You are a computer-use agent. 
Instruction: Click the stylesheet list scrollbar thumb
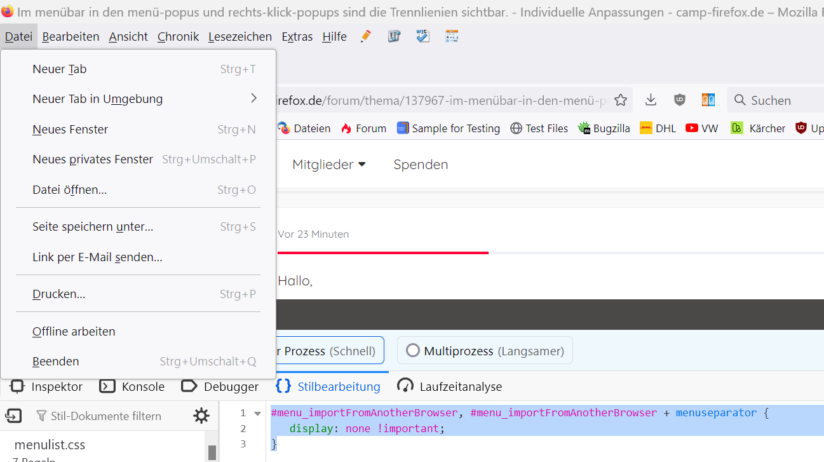pos(212,452)
